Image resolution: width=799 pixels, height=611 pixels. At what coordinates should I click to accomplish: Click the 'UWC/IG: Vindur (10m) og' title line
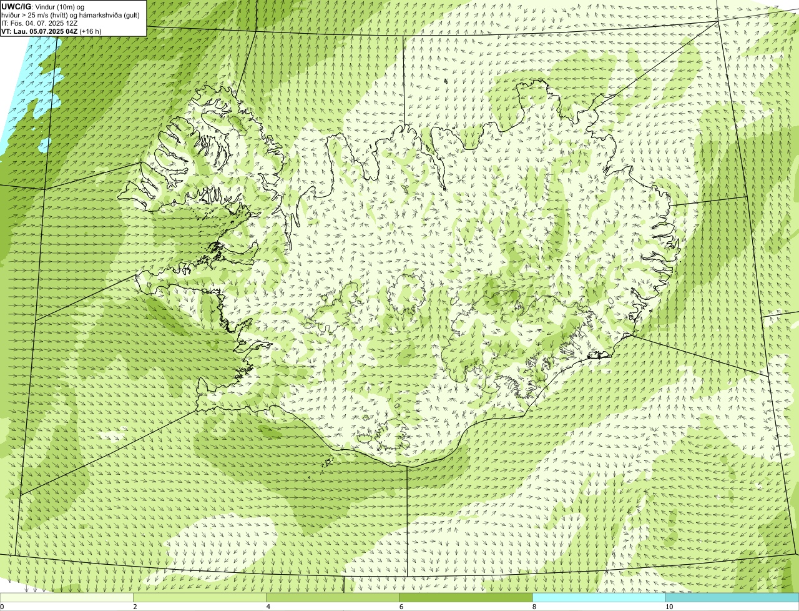point(43,6)
